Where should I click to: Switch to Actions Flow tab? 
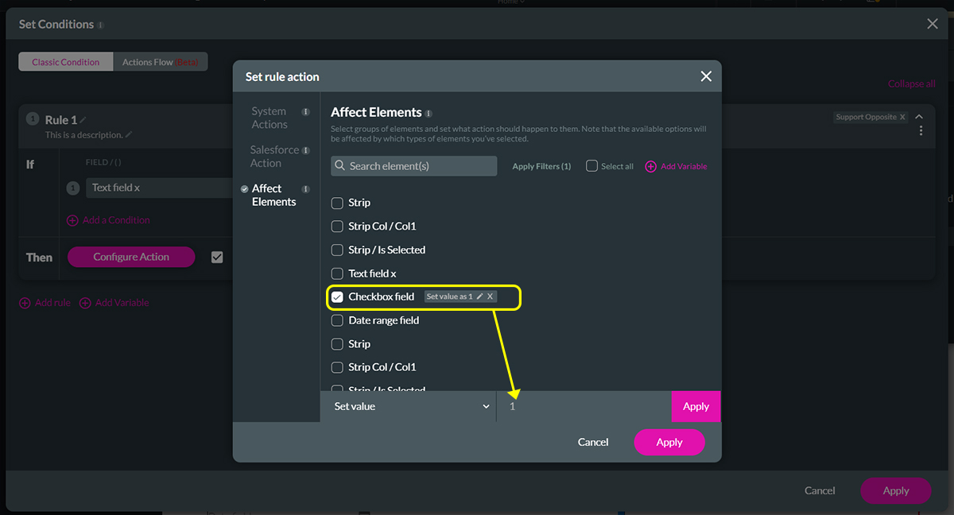tap(161, 62)
